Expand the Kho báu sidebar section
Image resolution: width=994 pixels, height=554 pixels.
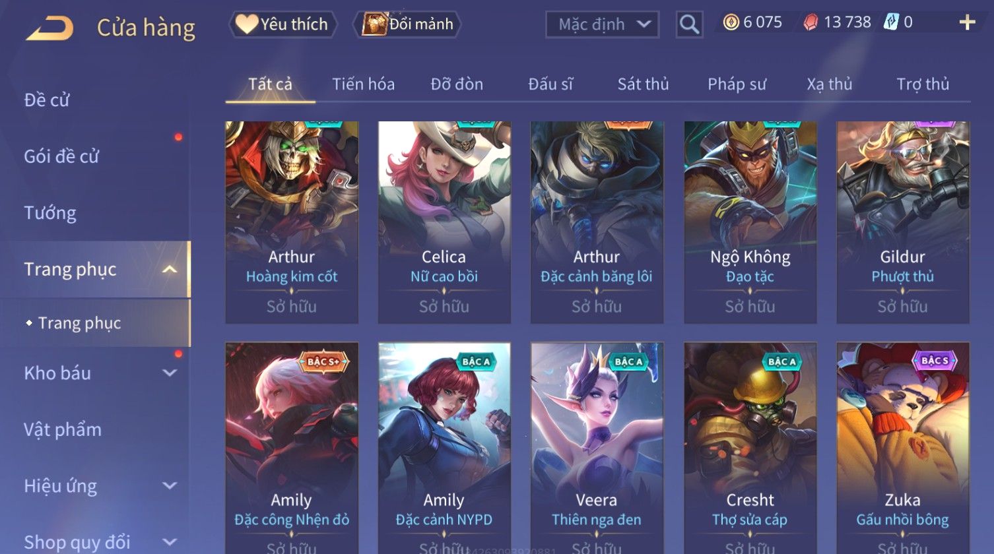tap(170, 373)
